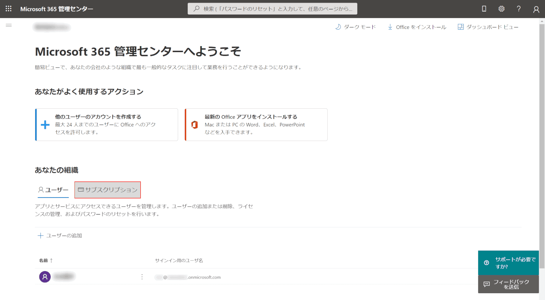545x300 pixels.
Task: Click the onmicrosoft.com sign-in name
Action: (x=188, y=277)
